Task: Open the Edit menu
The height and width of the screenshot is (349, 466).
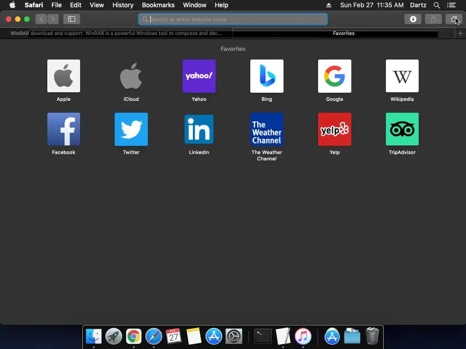Action: tap(76, 5)
